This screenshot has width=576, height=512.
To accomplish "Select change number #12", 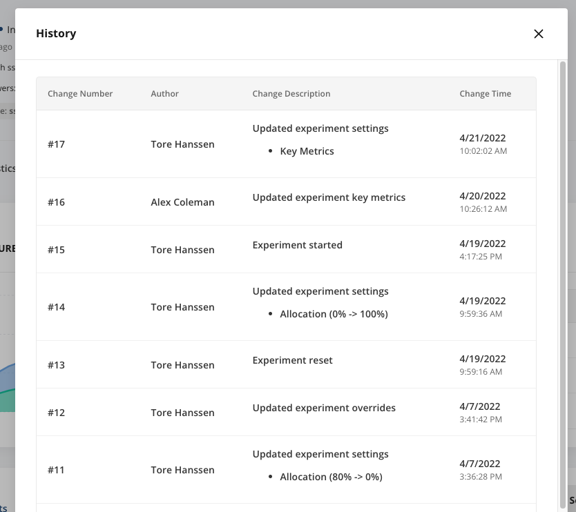I will [56, 413].
